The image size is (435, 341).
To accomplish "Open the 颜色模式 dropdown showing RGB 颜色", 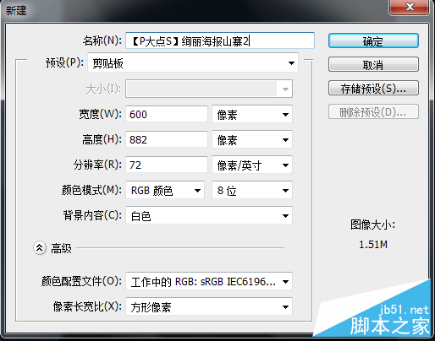I will pyautogui.click(x=165, y=191).
